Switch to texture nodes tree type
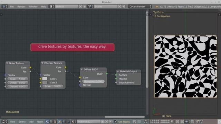The image size is (221, 124). 55,122
